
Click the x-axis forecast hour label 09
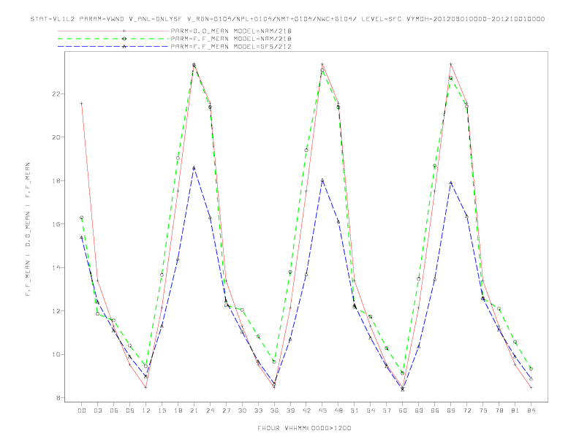pos(129,410)
